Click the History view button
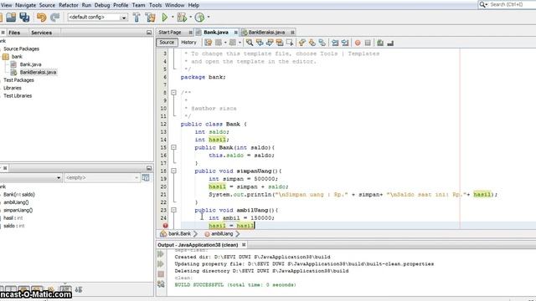Image resolution: width=536 pixels, height=301 pixels. pyautogui.click(x=188, y=43)
